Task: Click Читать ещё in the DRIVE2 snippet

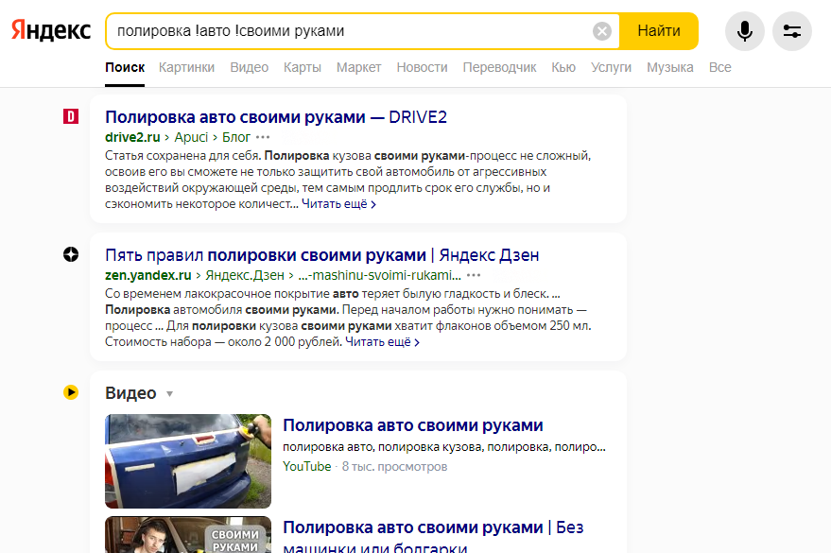Action: (x=338, y=204)
